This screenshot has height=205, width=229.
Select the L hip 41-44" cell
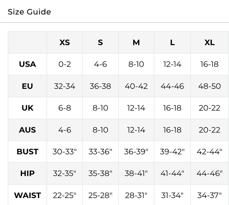tap(172, 174)
